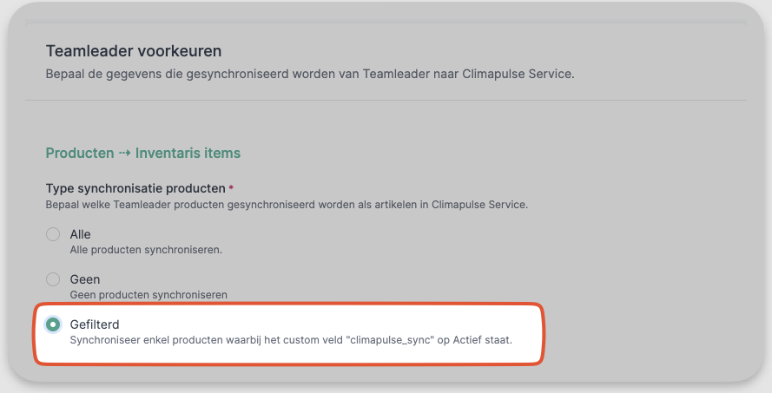Screen dimensions: 772x393
Task: Click the green "Inventaris items" heading text
Action: click(x=188, y=153)
